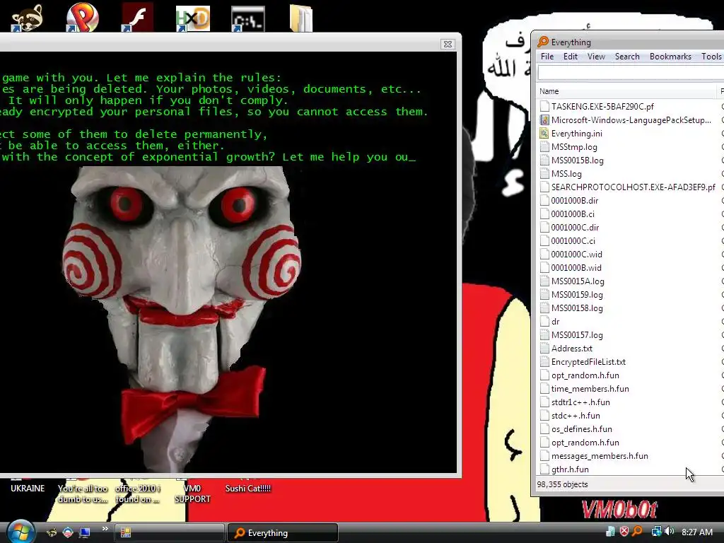Select gthr.h.fun file icon
The height and width of the screenshot is (543, 724).
click(544, 469)
